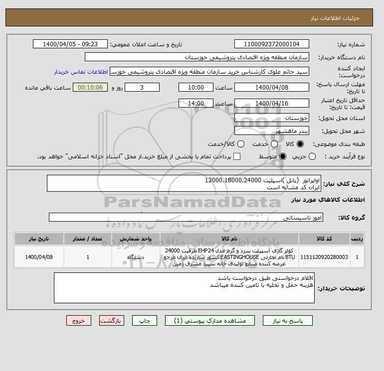Click the quantity cell showing 1
This screenshot has width=384, height=371.
(88, 257)
